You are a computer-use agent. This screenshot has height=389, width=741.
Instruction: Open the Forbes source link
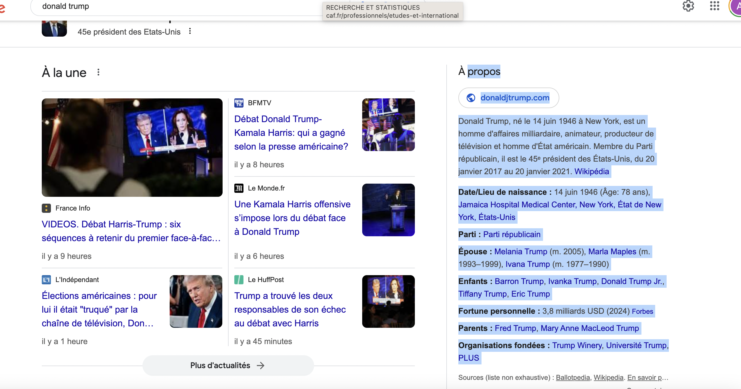coord(642,311)
